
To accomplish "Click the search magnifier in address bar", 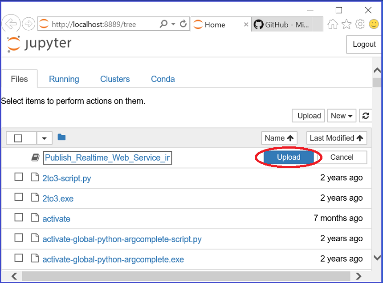I will (163, 24).
